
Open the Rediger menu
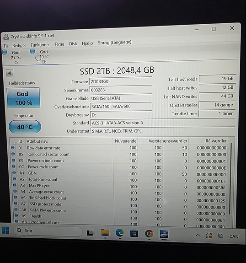(x=19, y=45)
